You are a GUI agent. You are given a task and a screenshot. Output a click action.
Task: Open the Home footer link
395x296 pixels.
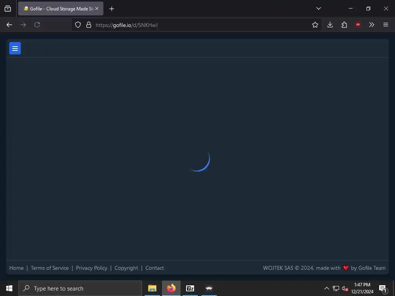(x=16, y=268)
